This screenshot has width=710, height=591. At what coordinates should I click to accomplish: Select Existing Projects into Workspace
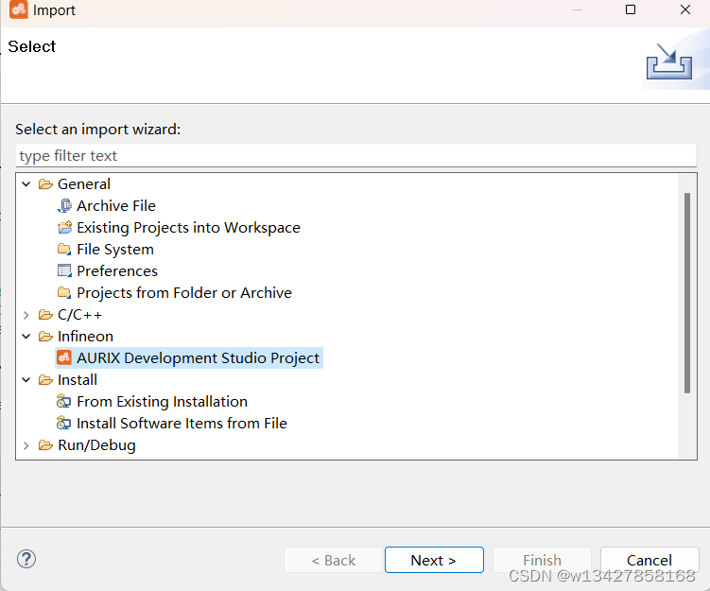click(x=188, y=228)
